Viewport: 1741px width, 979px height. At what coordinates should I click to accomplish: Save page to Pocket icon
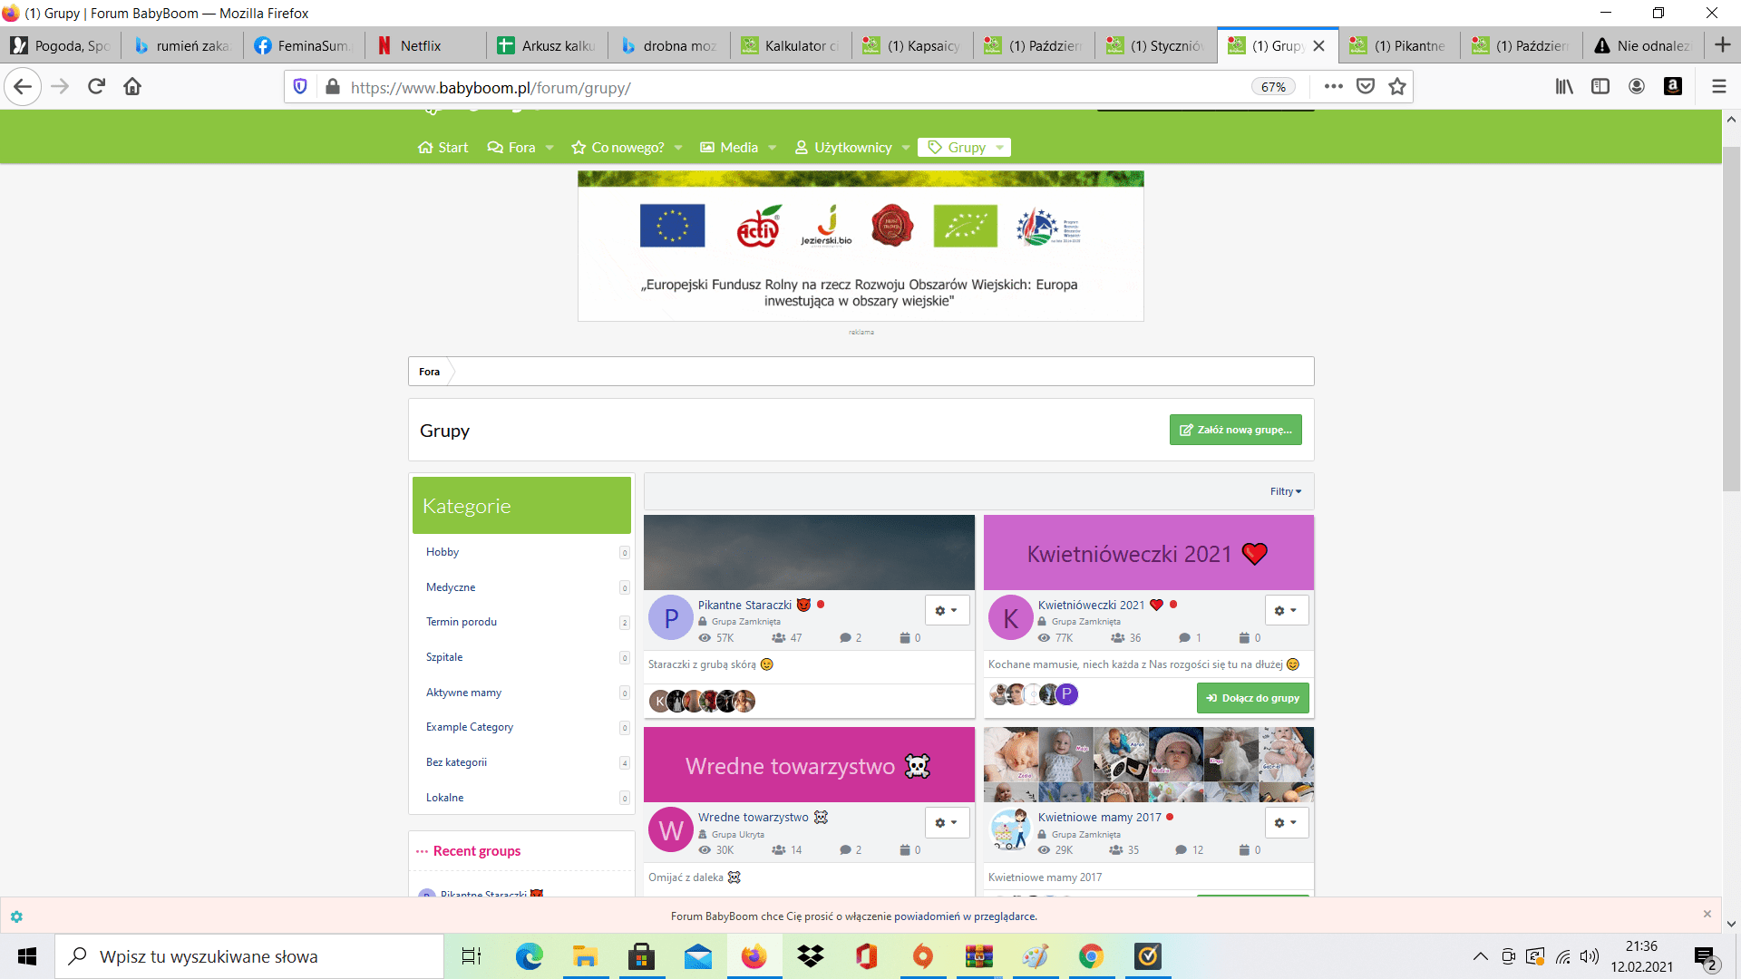1366,86
